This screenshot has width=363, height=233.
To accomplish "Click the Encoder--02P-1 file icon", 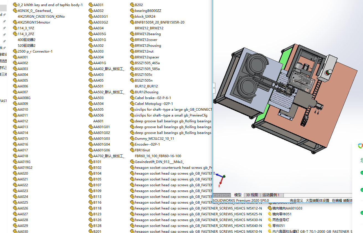I will [132, 144].
